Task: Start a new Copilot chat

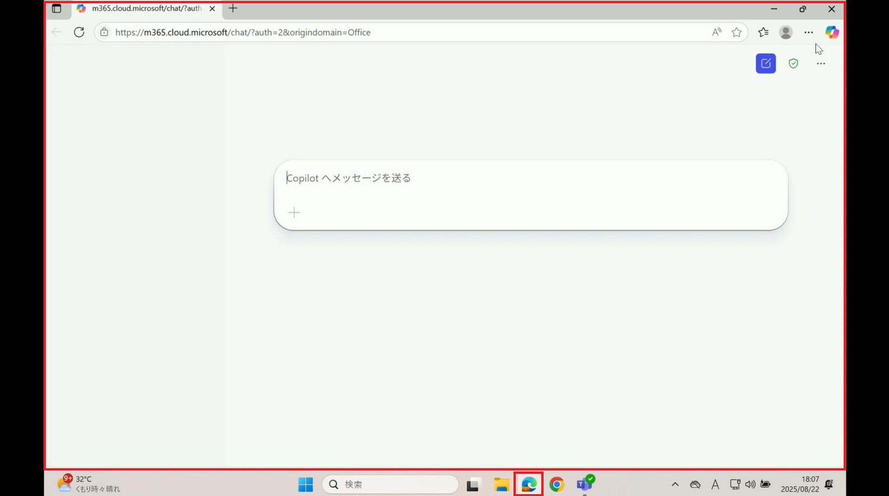Action: pos(765,63)
